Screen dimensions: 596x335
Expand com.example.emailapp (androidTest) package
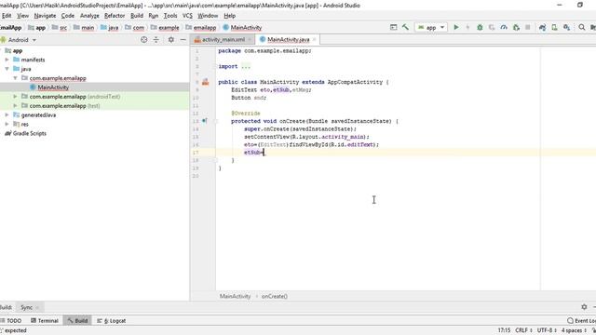[x=15, y=97]
